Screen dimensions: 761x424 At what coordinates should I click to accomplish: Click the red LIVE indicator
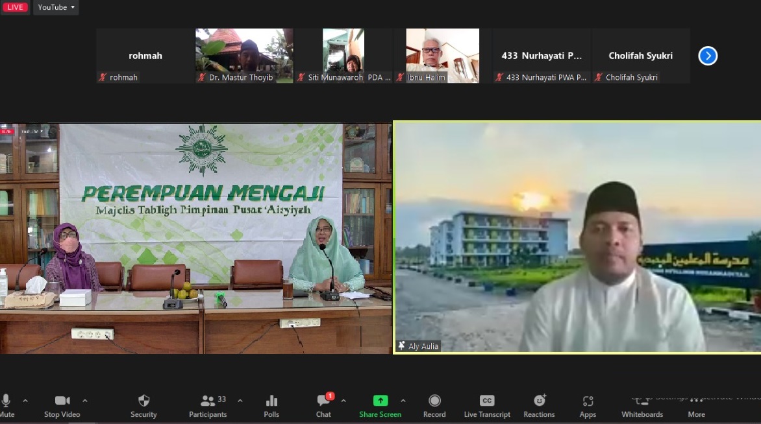15,8
